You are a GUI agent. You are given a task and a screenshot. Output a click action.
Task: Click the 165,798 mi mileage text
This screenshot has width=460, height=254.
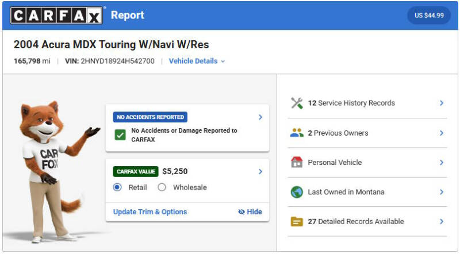[32, 61]
